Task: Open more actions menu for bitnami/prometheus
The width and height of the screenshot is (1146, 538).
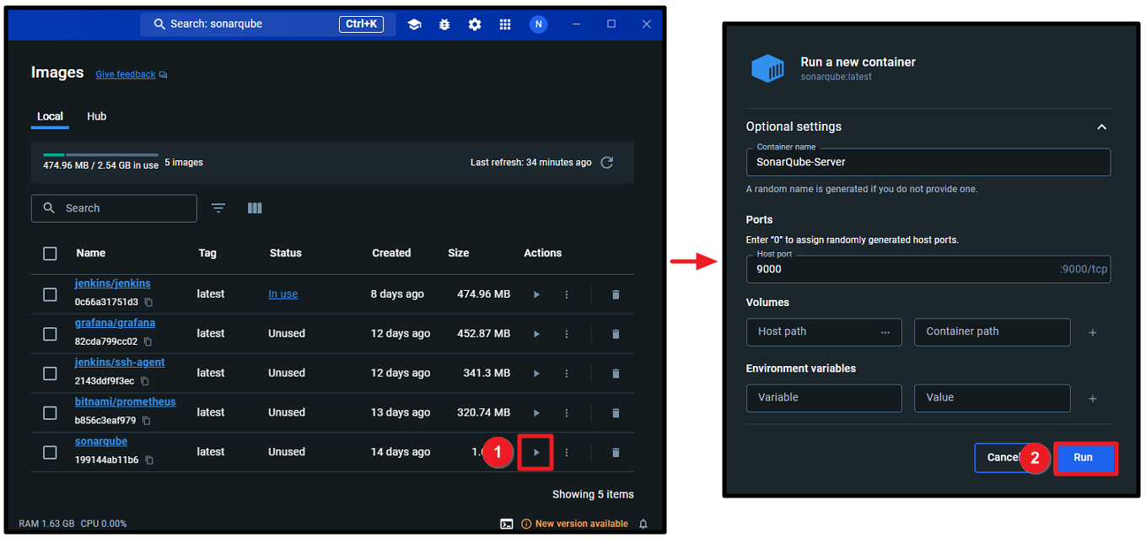Action: coord(567,413)
